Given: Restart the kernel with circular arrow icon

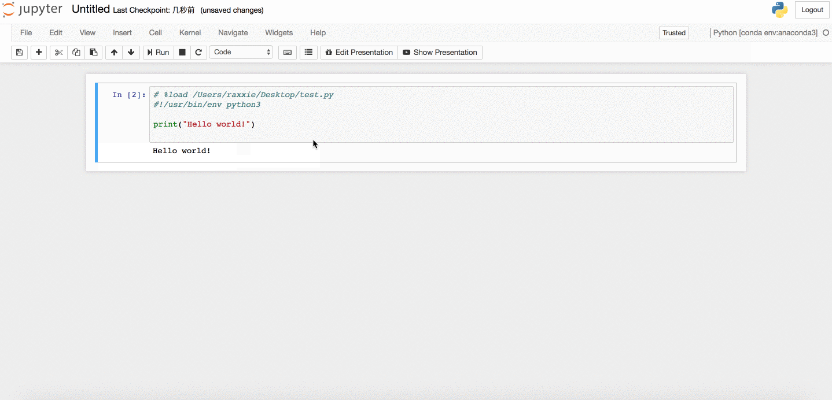Looking at the screenshot, I should [x=198, y=52].
